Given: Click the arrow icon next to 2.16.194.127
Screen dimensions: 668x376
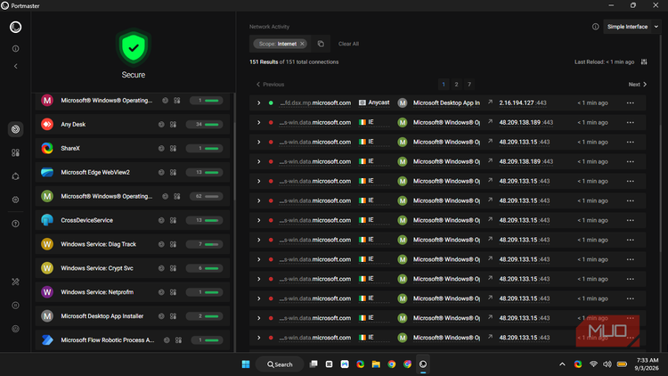Looking at the screenshot, I should pos(490,102).
